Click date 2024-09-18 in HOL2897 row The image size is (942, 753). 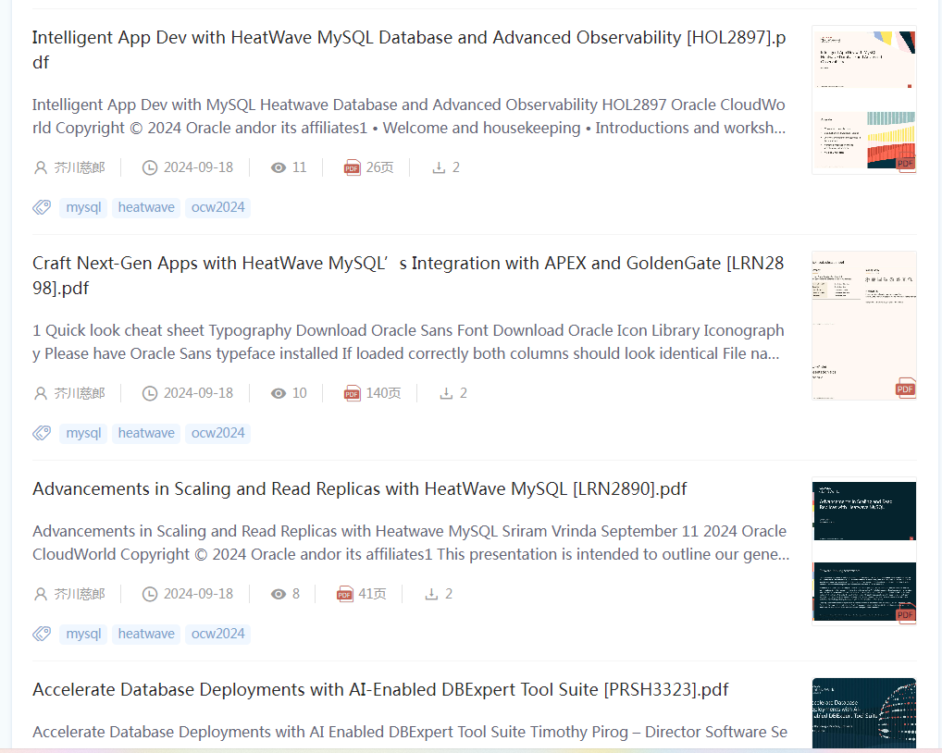coord(198,167)
